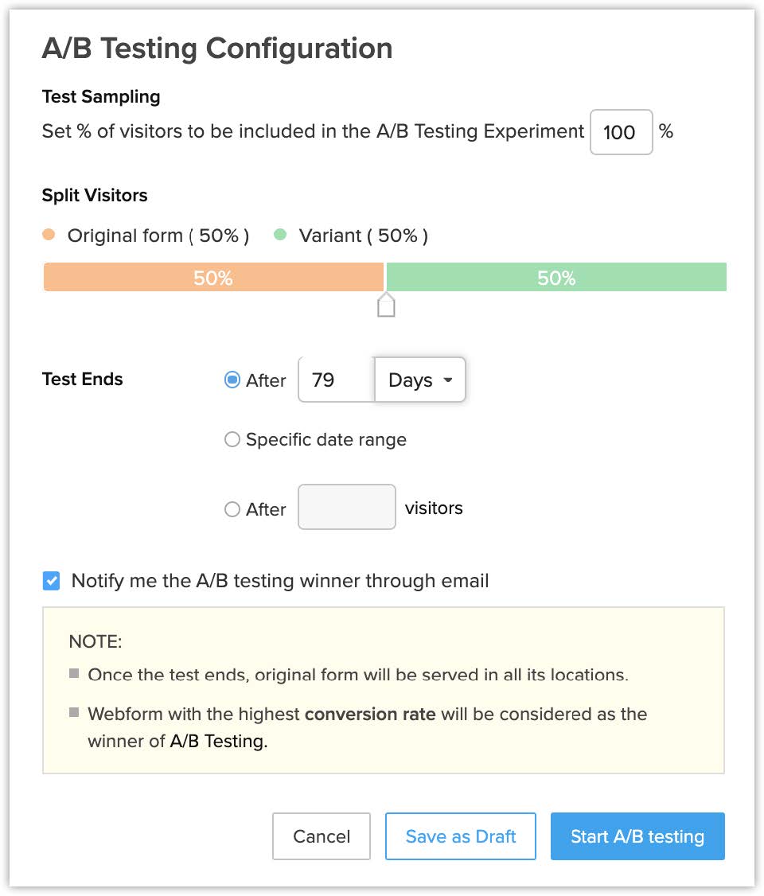This screenshot has width=764, height=896.
Task: Click the green Variant legend dot
Action: 280,236
